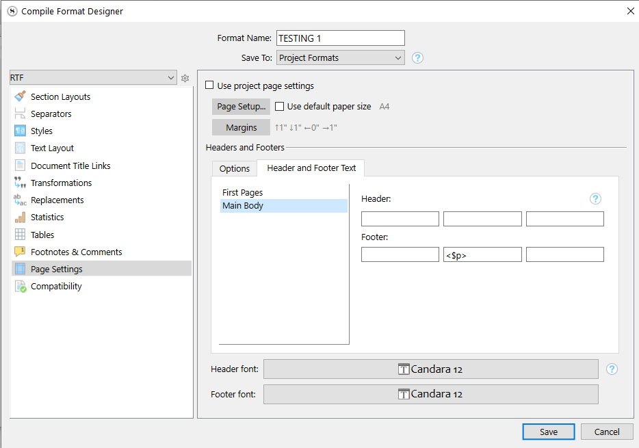Expand the RTF file format dropdown
This screenshot has width=639, height=448.
click(x=94, y=78)
